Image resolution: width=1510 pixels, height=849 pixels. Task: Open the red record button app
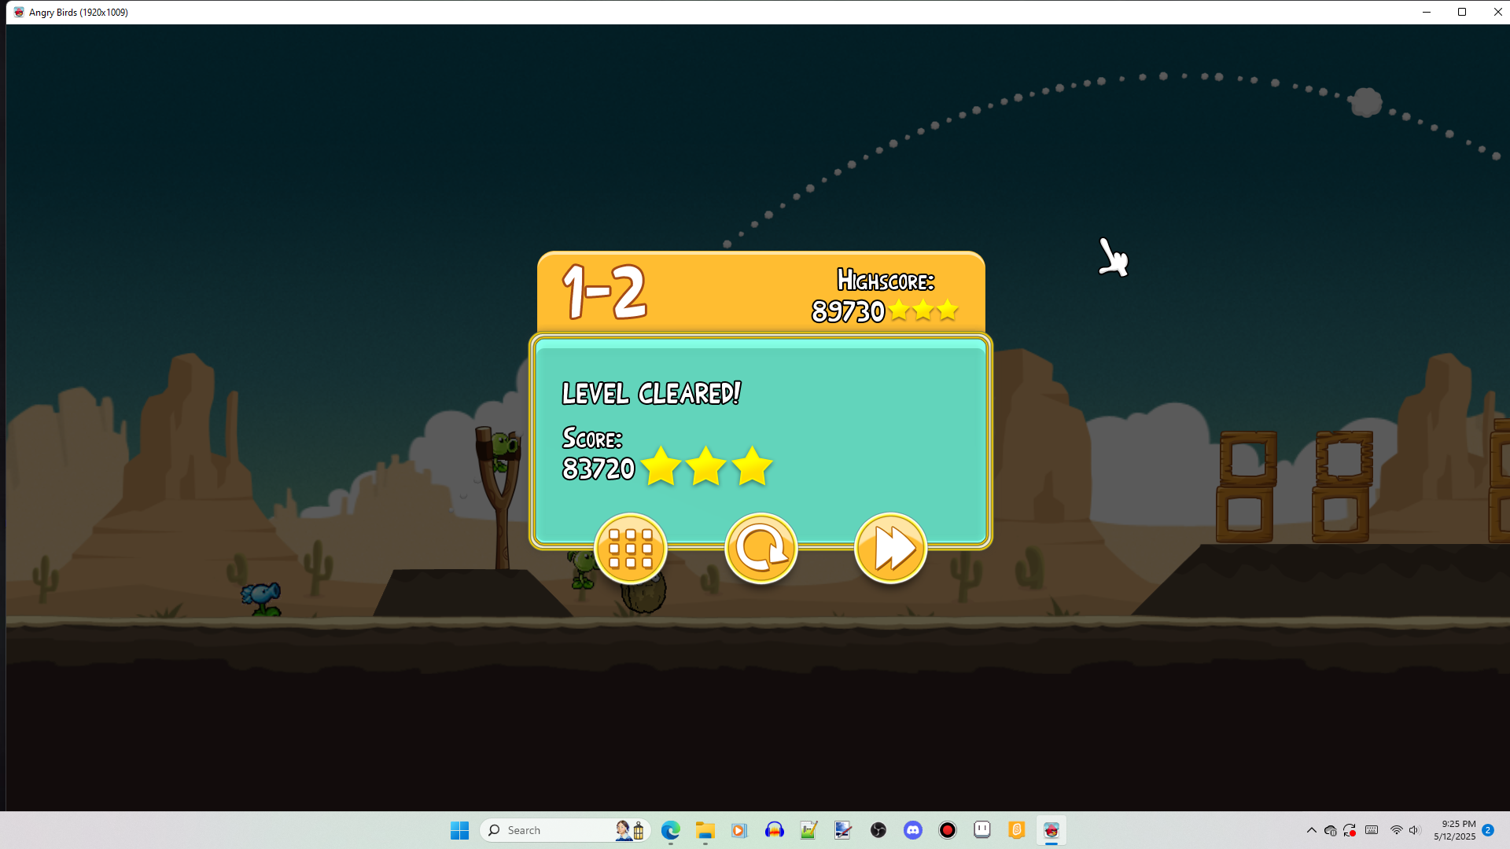coord(948,830)
